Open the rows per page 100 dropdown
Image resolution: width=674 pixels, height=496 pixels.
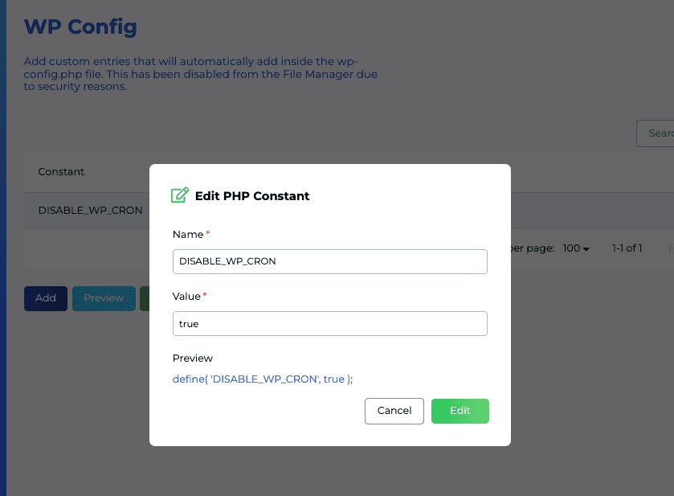click(576, 248)
